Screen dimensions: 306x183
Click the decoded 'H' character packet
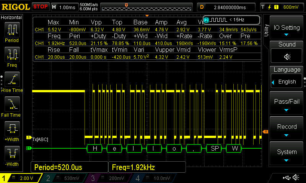95,148
